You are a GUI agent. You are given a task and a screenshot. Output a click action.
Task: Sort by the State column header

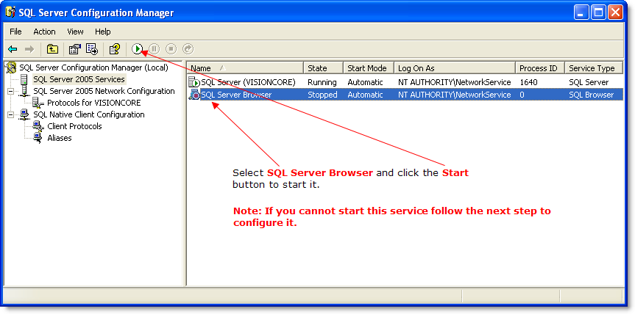tap(324, 68)
